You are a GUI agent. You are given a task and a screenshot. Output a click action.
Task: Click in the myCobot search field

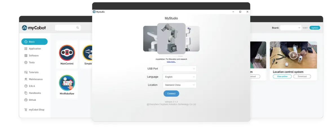pos(68,28)
